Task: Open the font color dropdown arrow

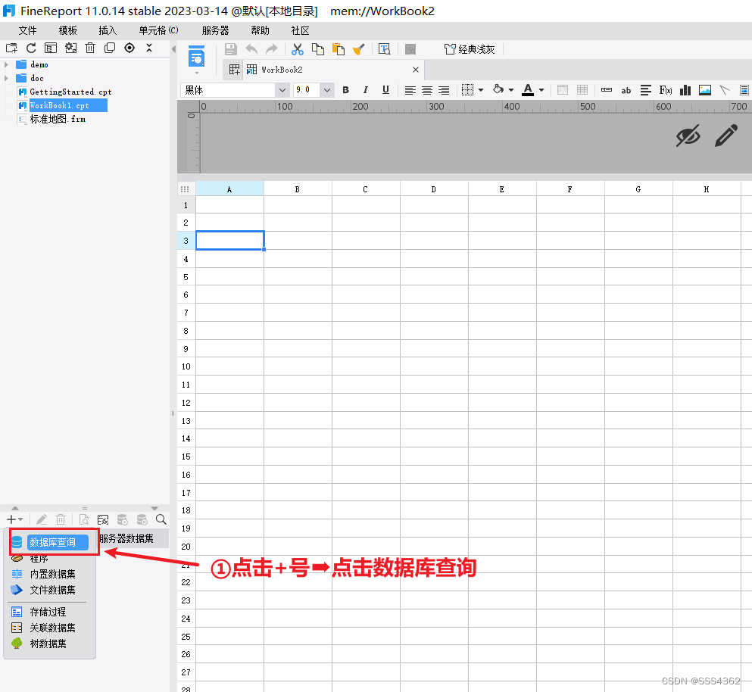Action: [541, 90]
